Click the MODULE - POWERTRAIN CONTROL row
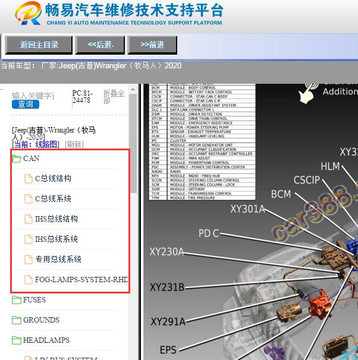This screenshot has width=358, height=360. [x=202, y=163]
